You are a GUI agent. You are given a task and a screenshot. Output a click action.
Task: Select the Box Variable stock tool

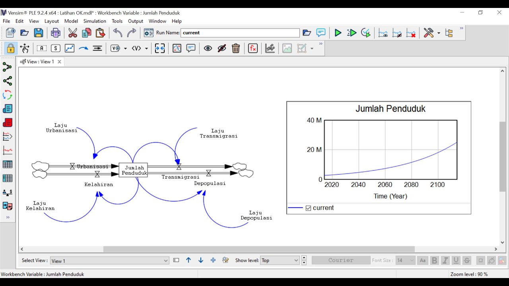coord(56,48)
